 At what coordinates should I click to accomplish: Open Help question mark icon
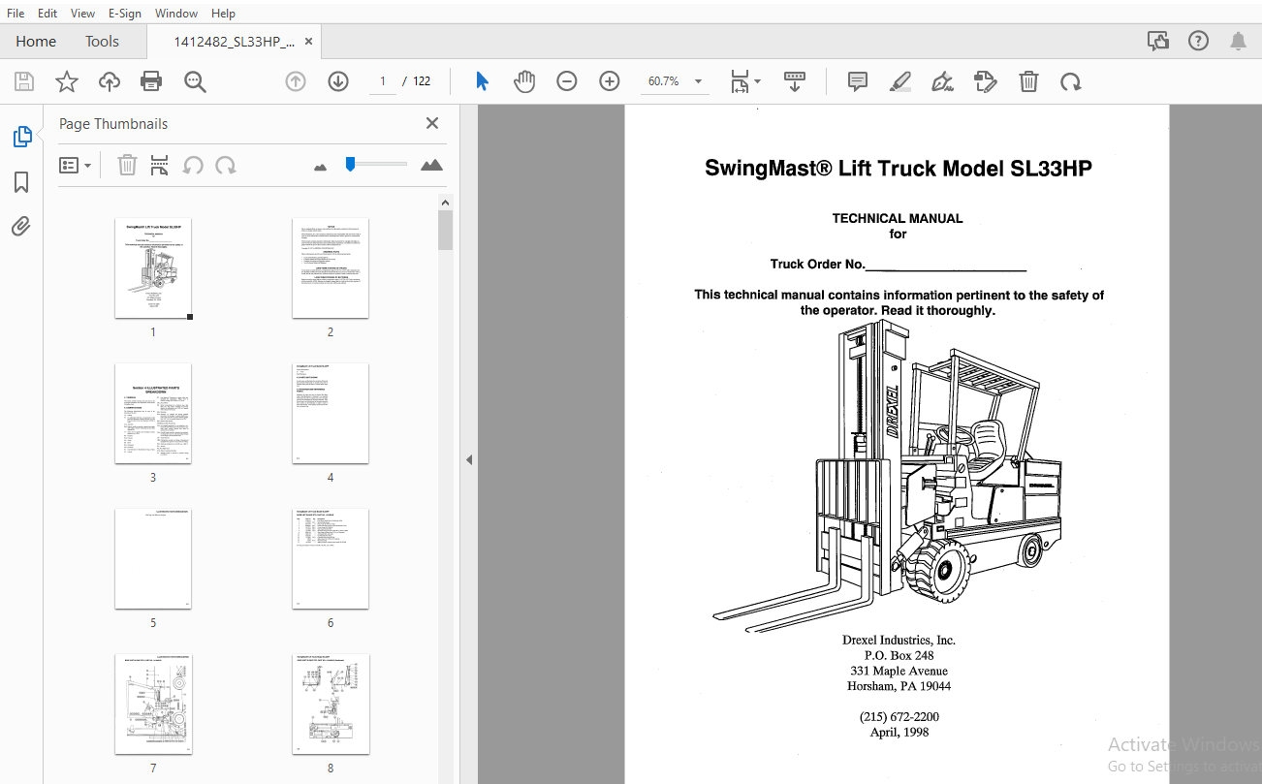tap(1198, 41)
